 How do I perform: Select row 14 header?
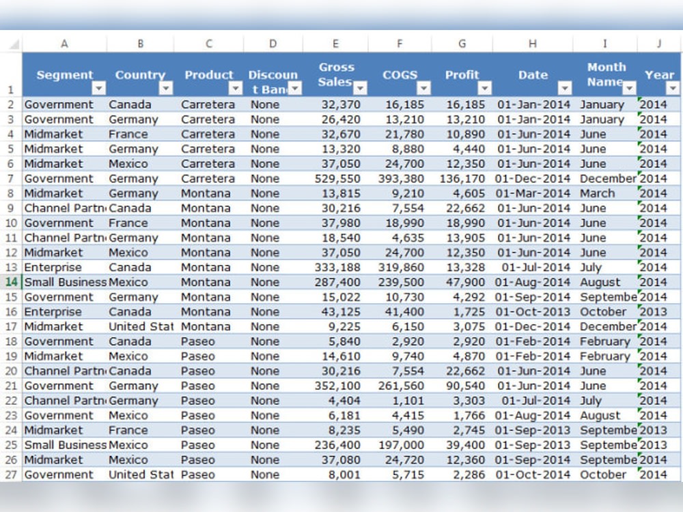click(12, 282)
